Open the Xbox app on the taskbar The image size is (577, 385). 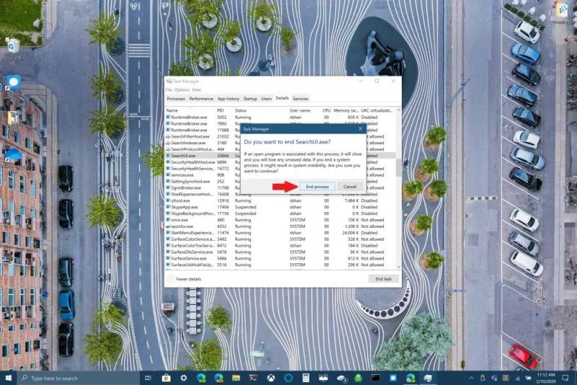tap(271, 378)
